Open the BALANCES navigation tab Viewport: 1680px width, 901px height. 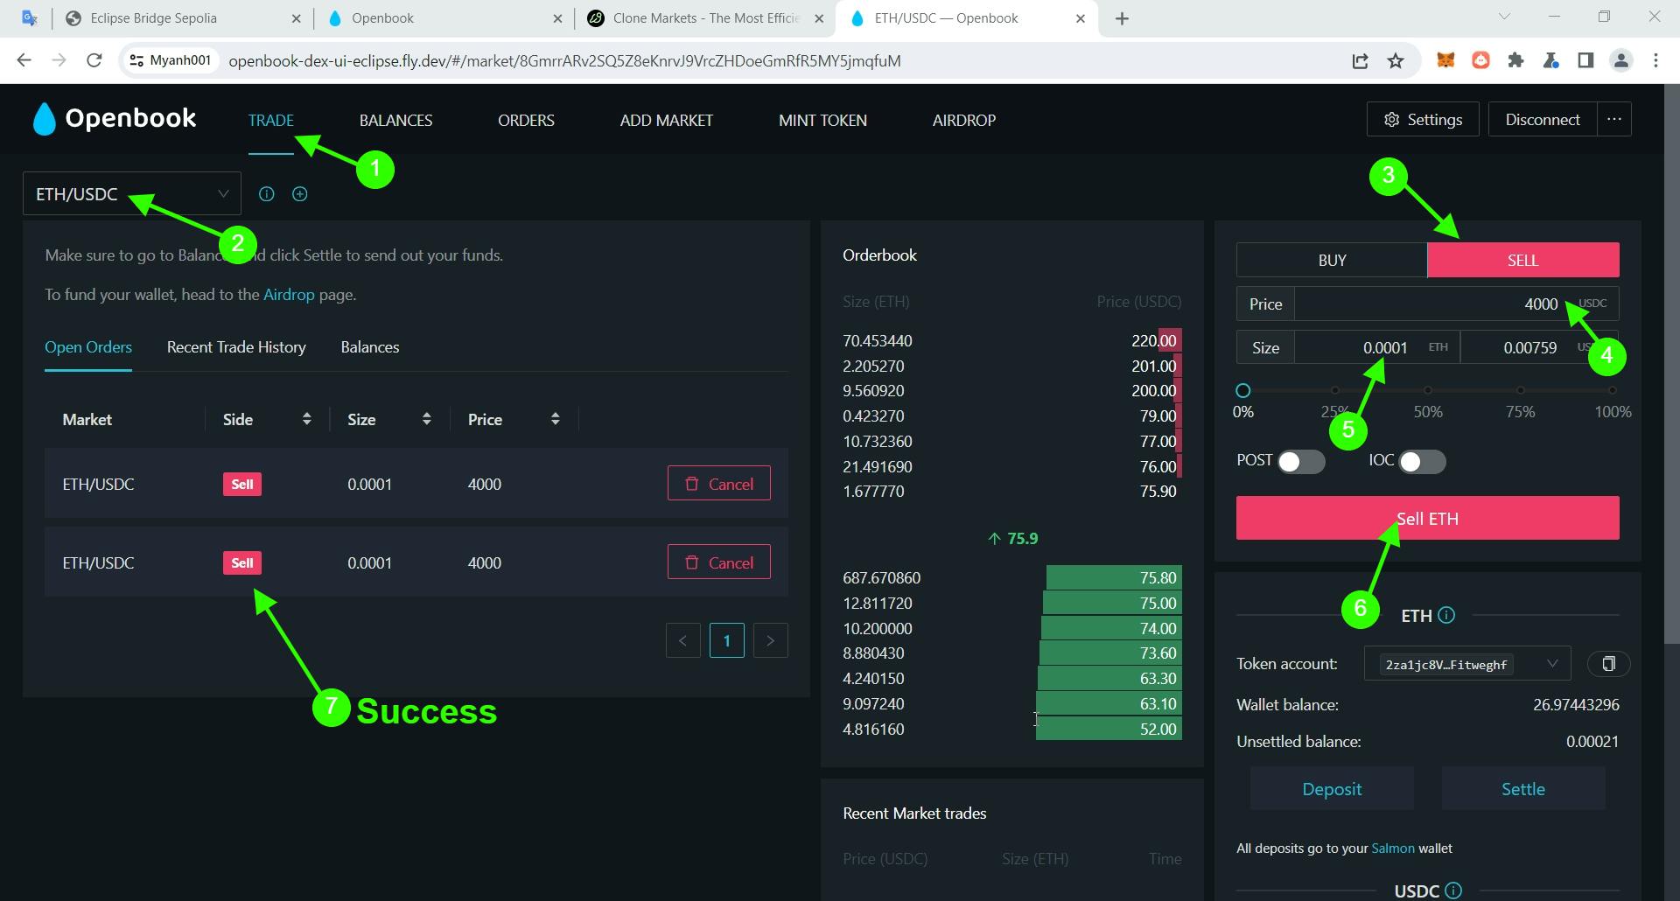pyautogui.click(x=395, y=120)
